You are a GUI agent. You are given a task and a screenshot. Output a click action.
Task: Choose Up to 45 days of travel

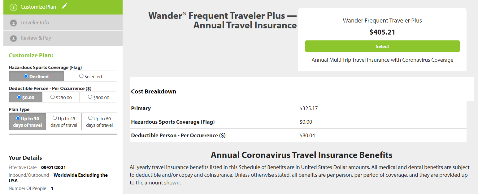coord(64,122)
